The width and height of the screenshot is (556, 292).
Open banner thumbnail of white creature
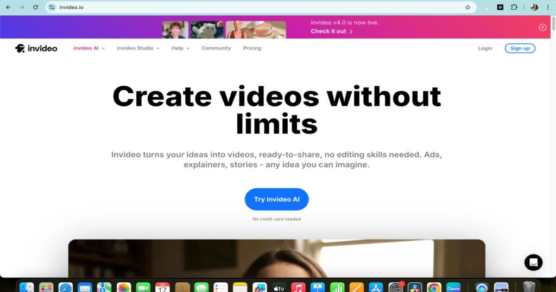tap(207, 29)
